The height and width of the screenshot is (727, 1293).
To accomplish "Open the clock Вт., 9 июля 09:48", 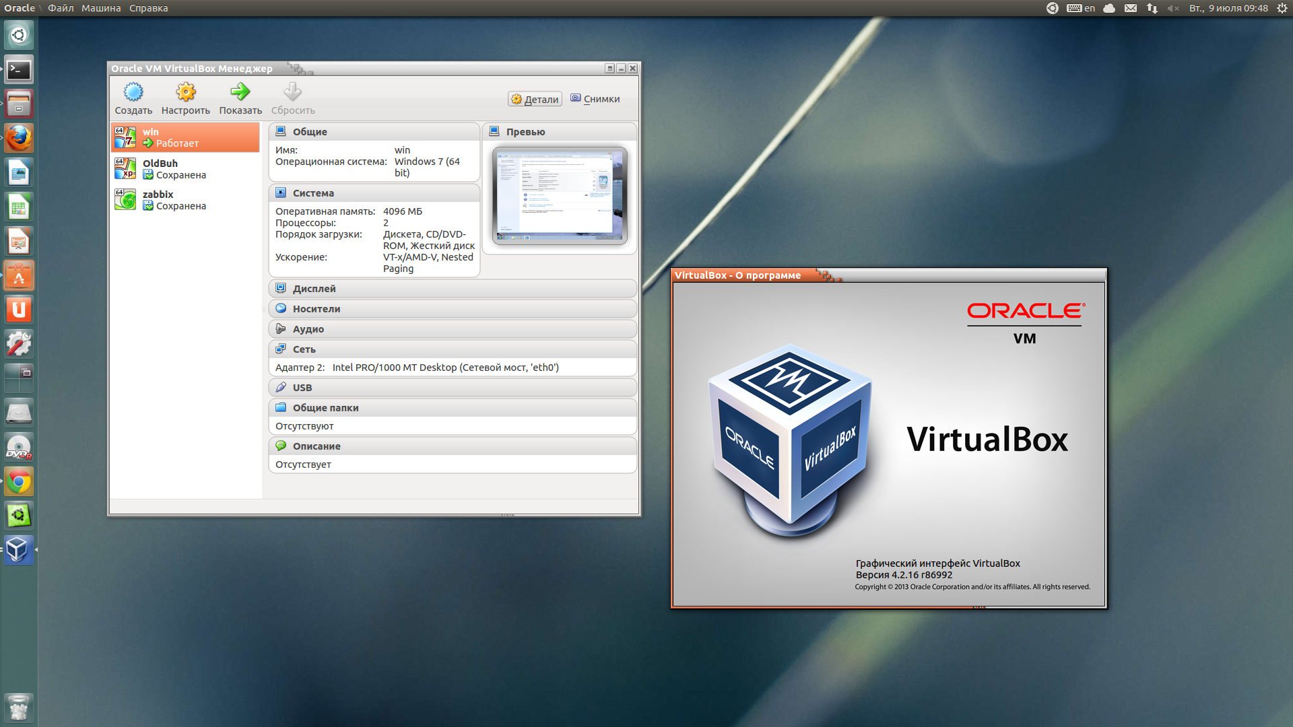I will (x=1228, y=8).
